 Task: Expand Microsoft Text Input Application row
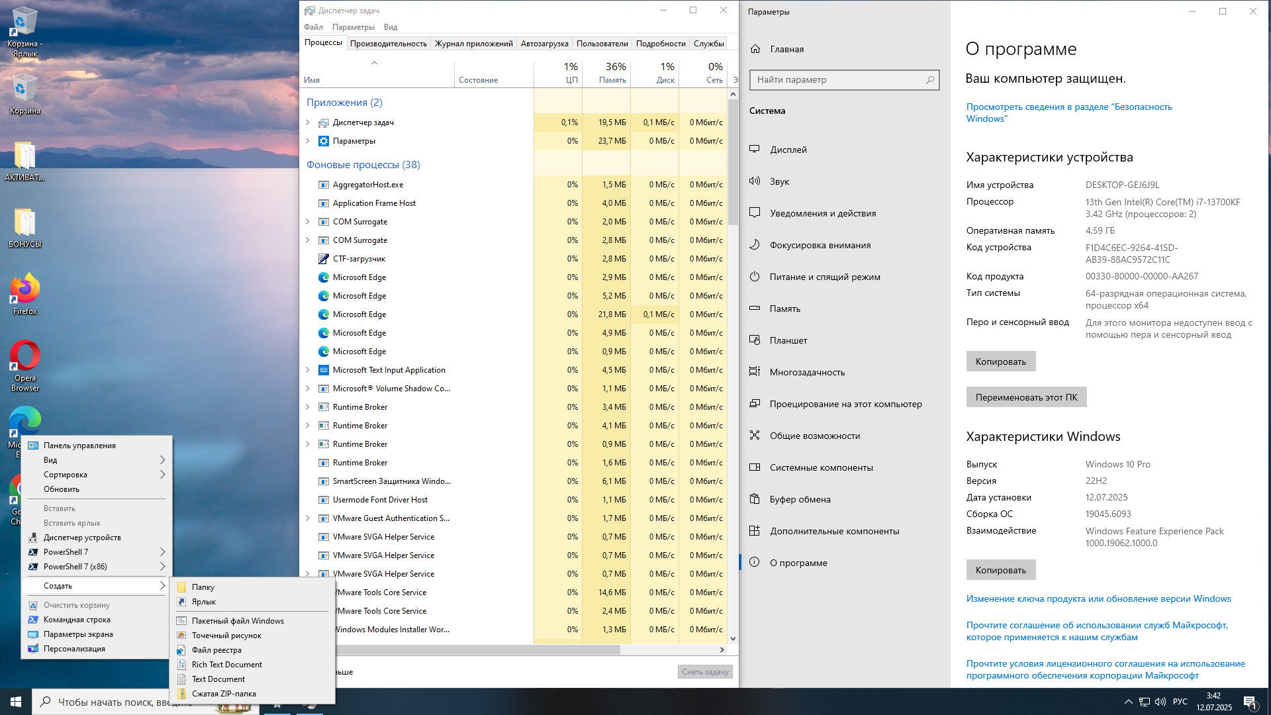pyautogui.click(x=308, y=370)
